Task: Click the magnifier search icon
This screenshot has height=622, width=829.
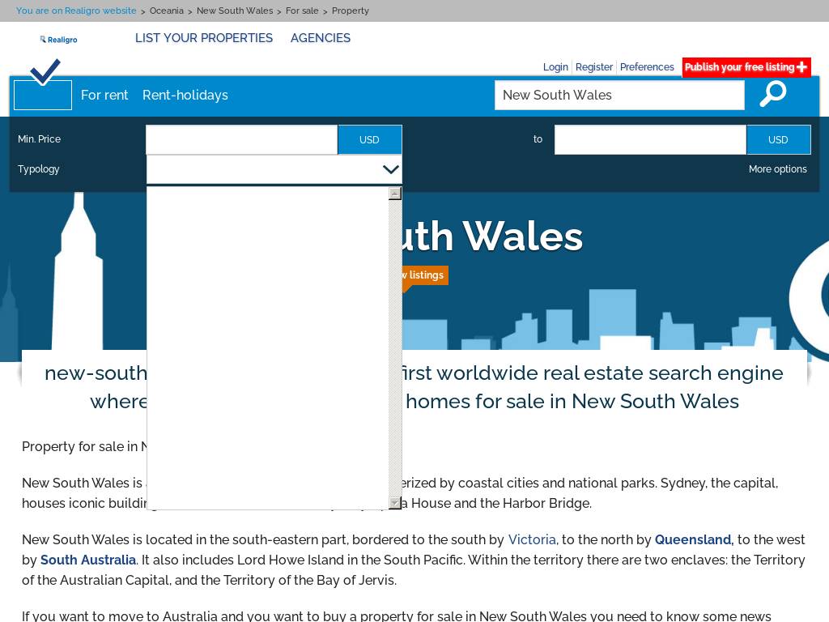Action: click(x=773, y=94)
